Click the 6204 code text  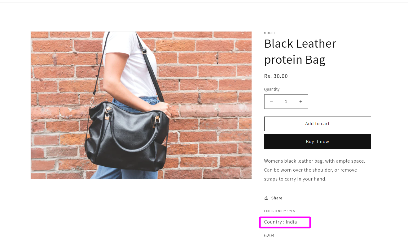269,236
